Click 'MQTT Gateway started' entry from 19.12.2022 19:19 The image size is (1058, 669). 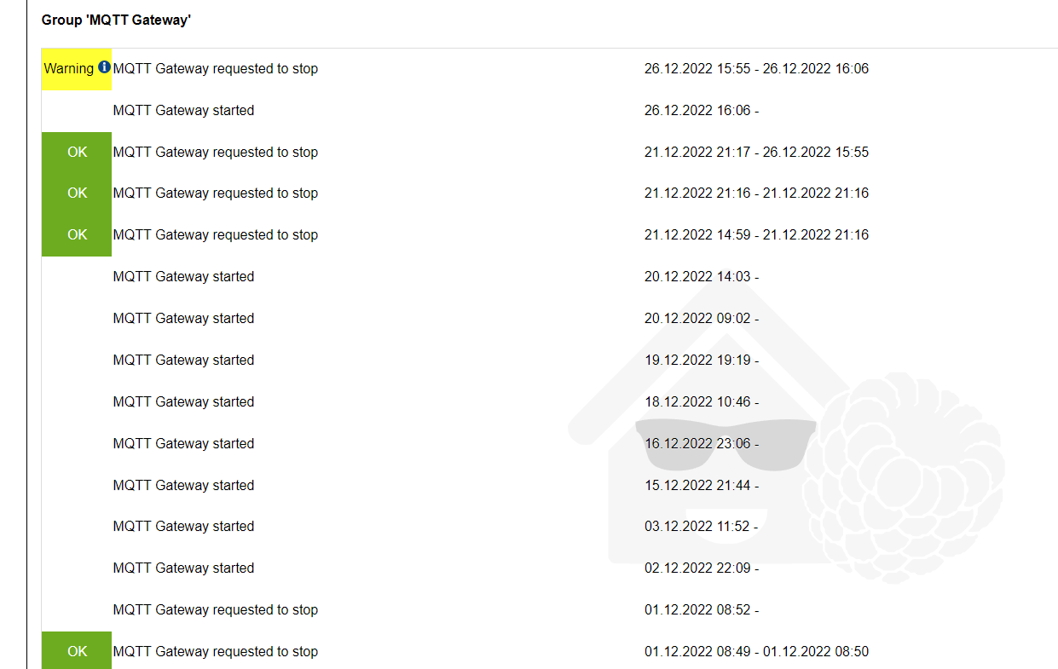point(183,360)
